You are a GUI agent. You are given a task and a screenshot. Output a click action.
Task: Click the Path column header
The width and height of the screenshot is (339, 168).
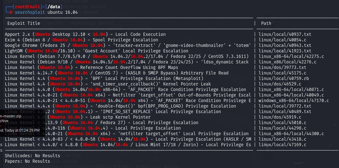(x=266, y=23)
